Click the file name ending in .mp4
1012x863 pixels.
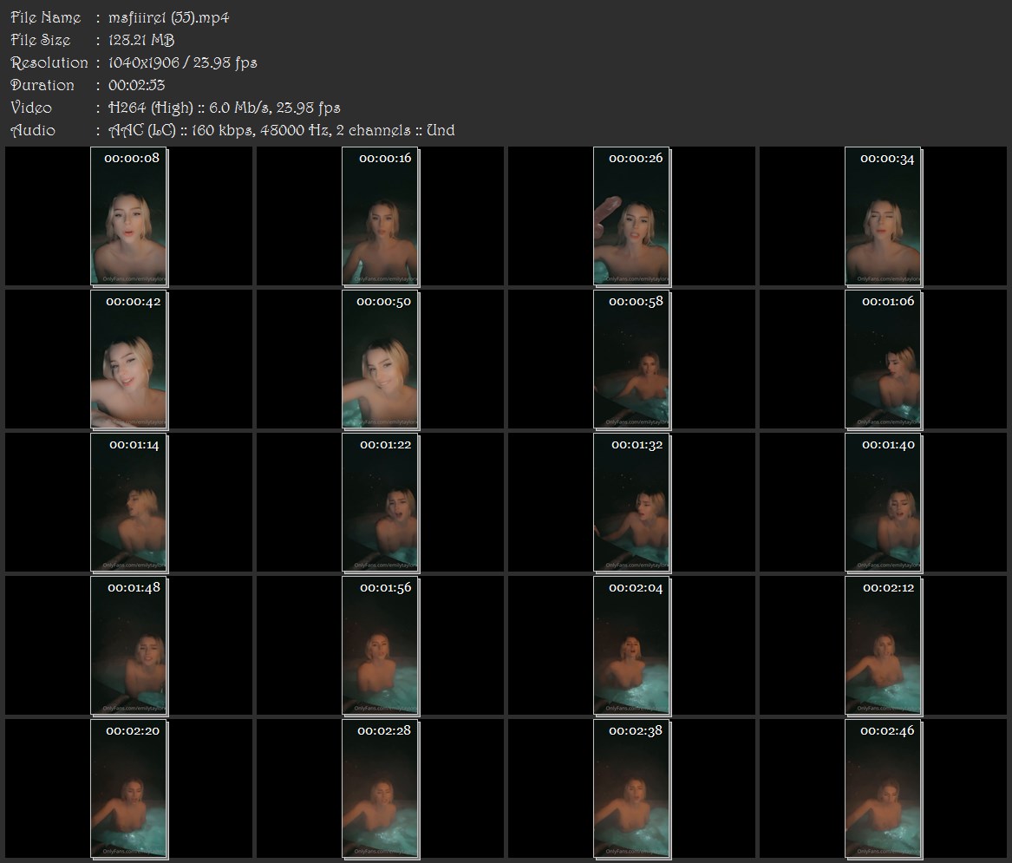(168, 17)
